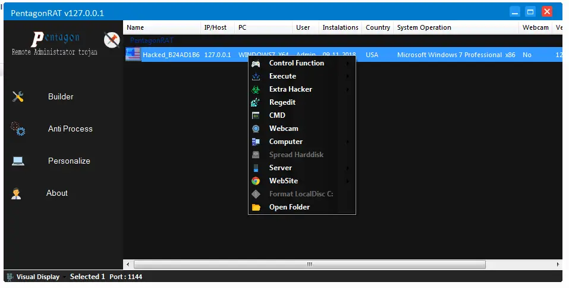Click the Country column header
Viewport: 569px width, 288px height.
(x=378, y=27)
